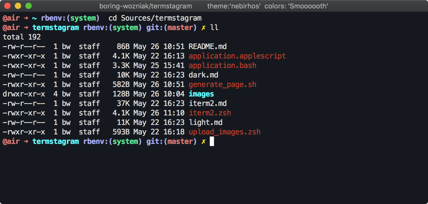Click the 'staff' group of light.md
Screen dimensions: 428x204
point(89,123)
